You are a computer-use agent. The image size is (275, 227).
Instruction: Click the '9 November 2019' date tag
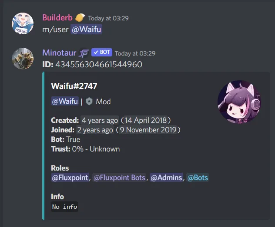point(148,130)
